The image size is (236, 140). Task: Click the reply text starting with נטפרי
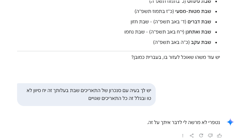click(x=183, y=123)
